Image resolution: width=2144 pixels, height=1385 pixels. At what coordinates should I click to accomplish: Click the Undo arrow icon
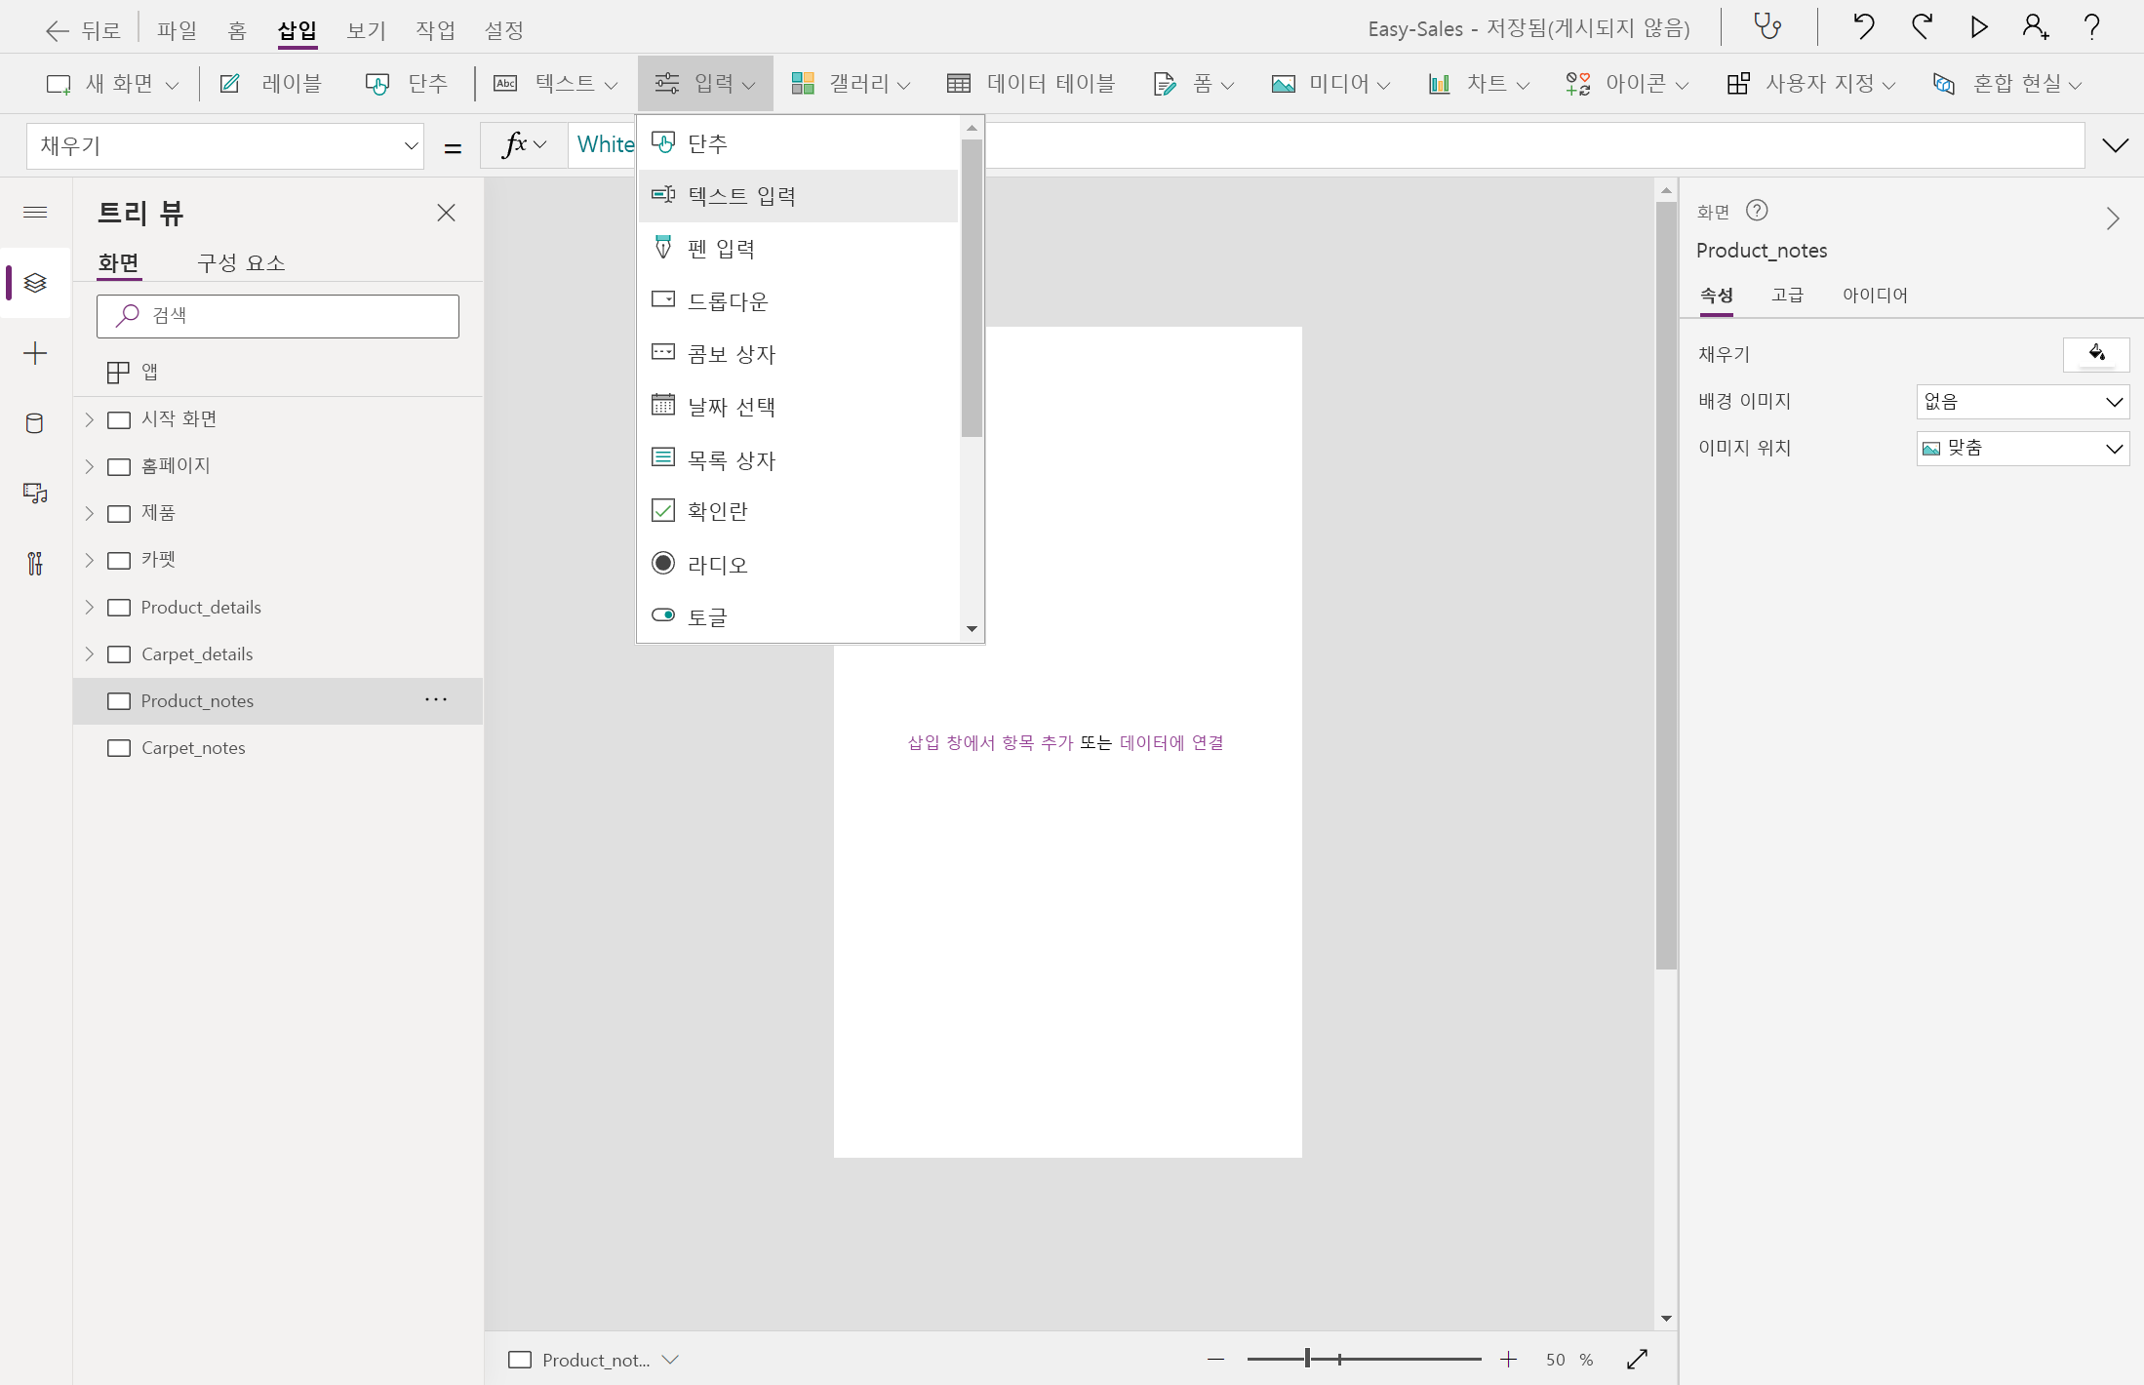point(1863,26)
